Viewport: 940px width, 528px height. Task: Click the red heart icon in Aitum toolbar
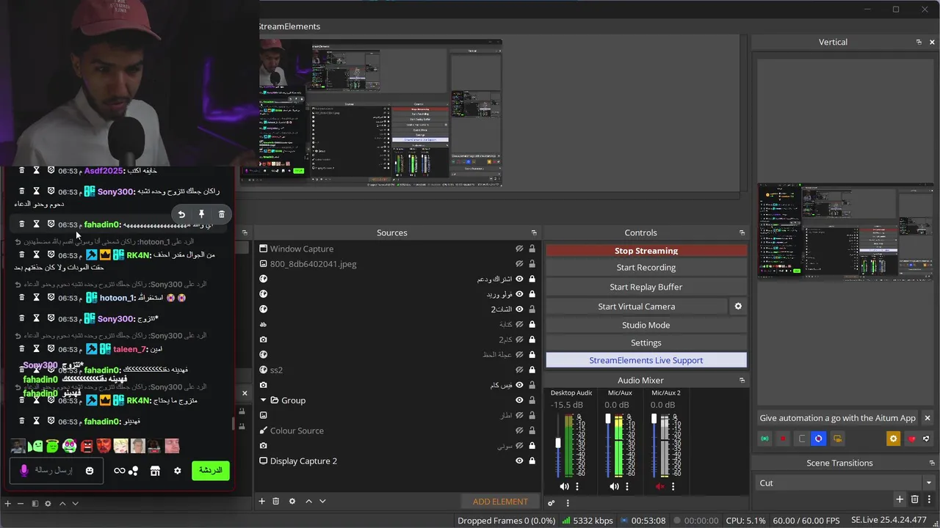[x=912, y=439]
